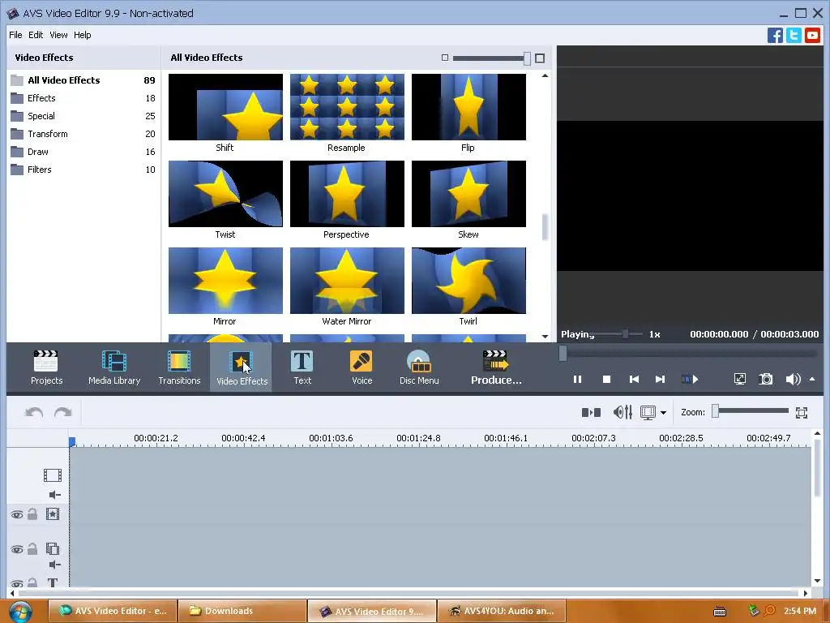This screenshot has width=830, height=623.
Task: Select the Flip effect thumbnail
Action: pos(469,107)
